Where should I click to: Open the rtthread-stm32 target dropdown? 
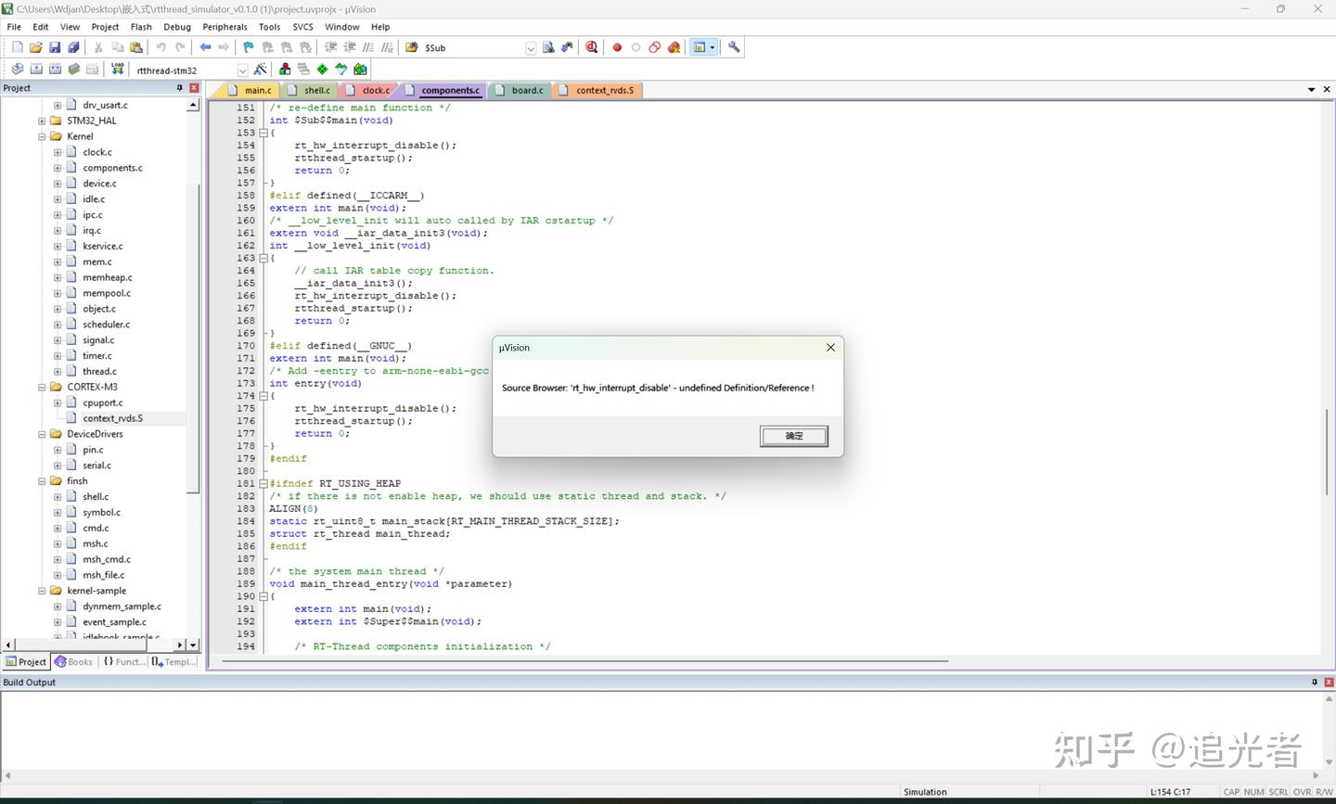click(242, 70)
